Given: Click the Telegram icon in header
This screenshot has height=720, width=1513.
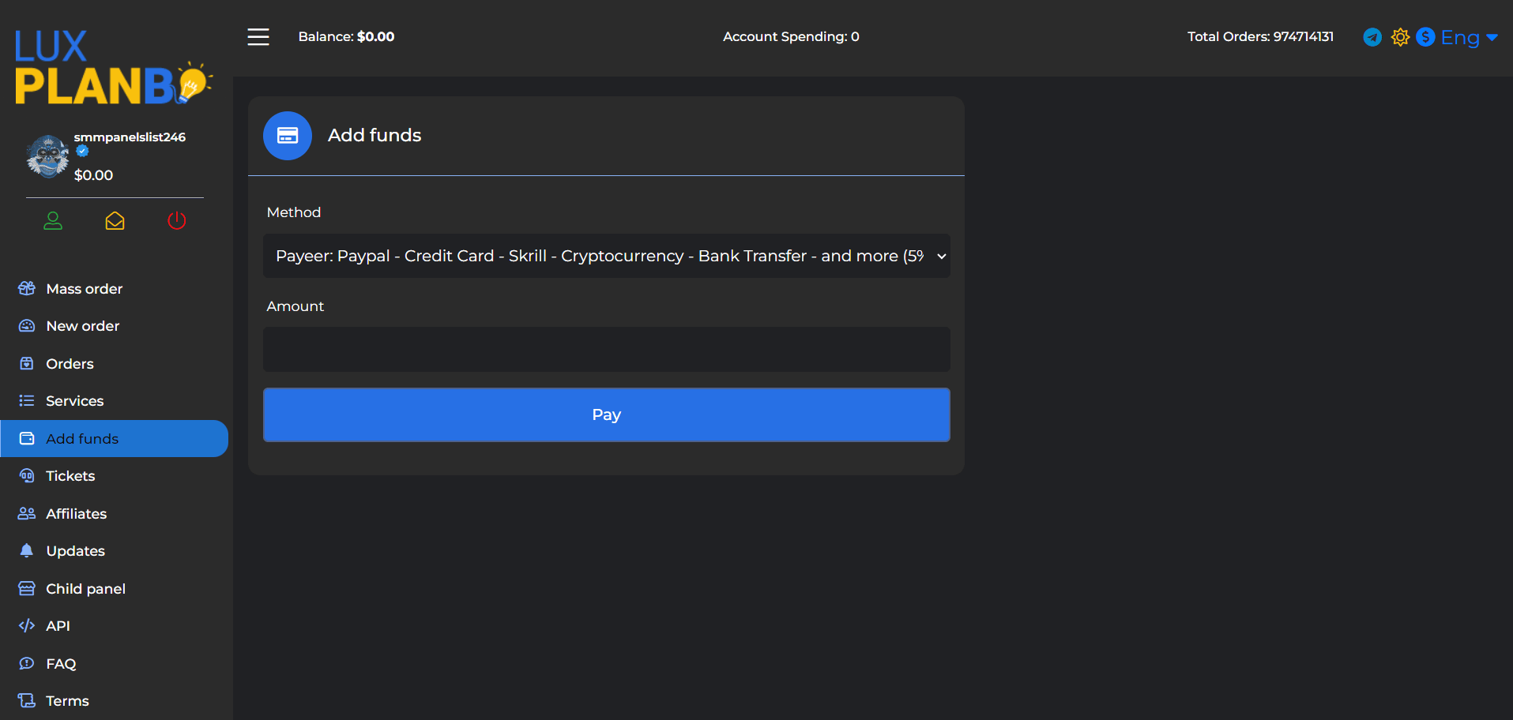Looking at the screenshot, I should (x=1372, y=37).
